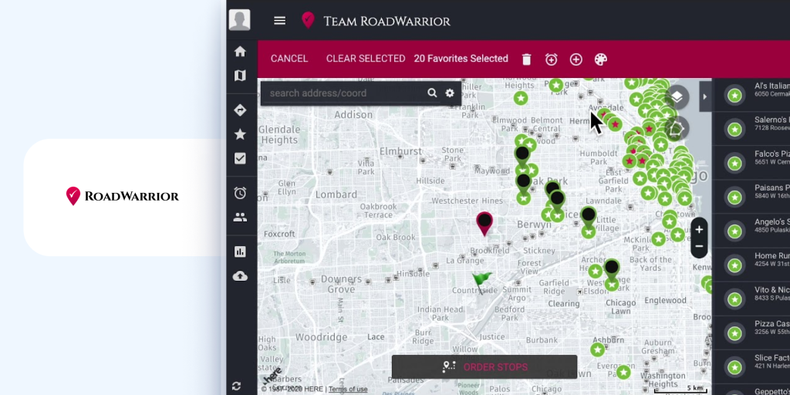
Task: Delete selected favorites with trash icon
Action: pos(526,59)
